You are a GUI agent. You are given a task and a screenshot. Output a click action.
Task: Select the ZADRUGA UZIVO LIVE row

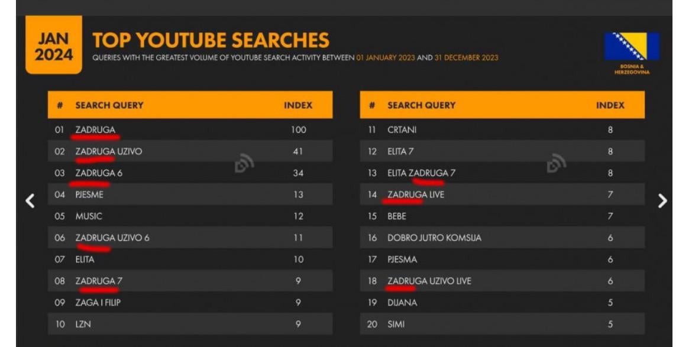coord(502,281)
